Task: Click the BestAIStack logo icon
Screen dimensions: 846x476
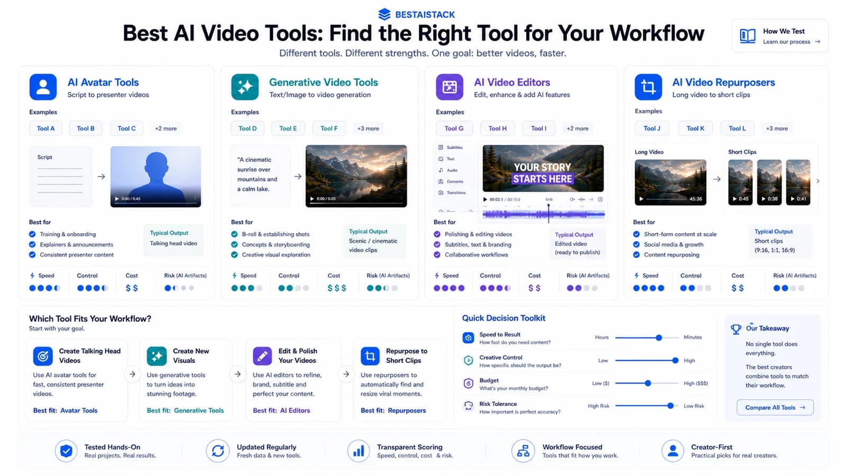Action: (x=384, y=14)
